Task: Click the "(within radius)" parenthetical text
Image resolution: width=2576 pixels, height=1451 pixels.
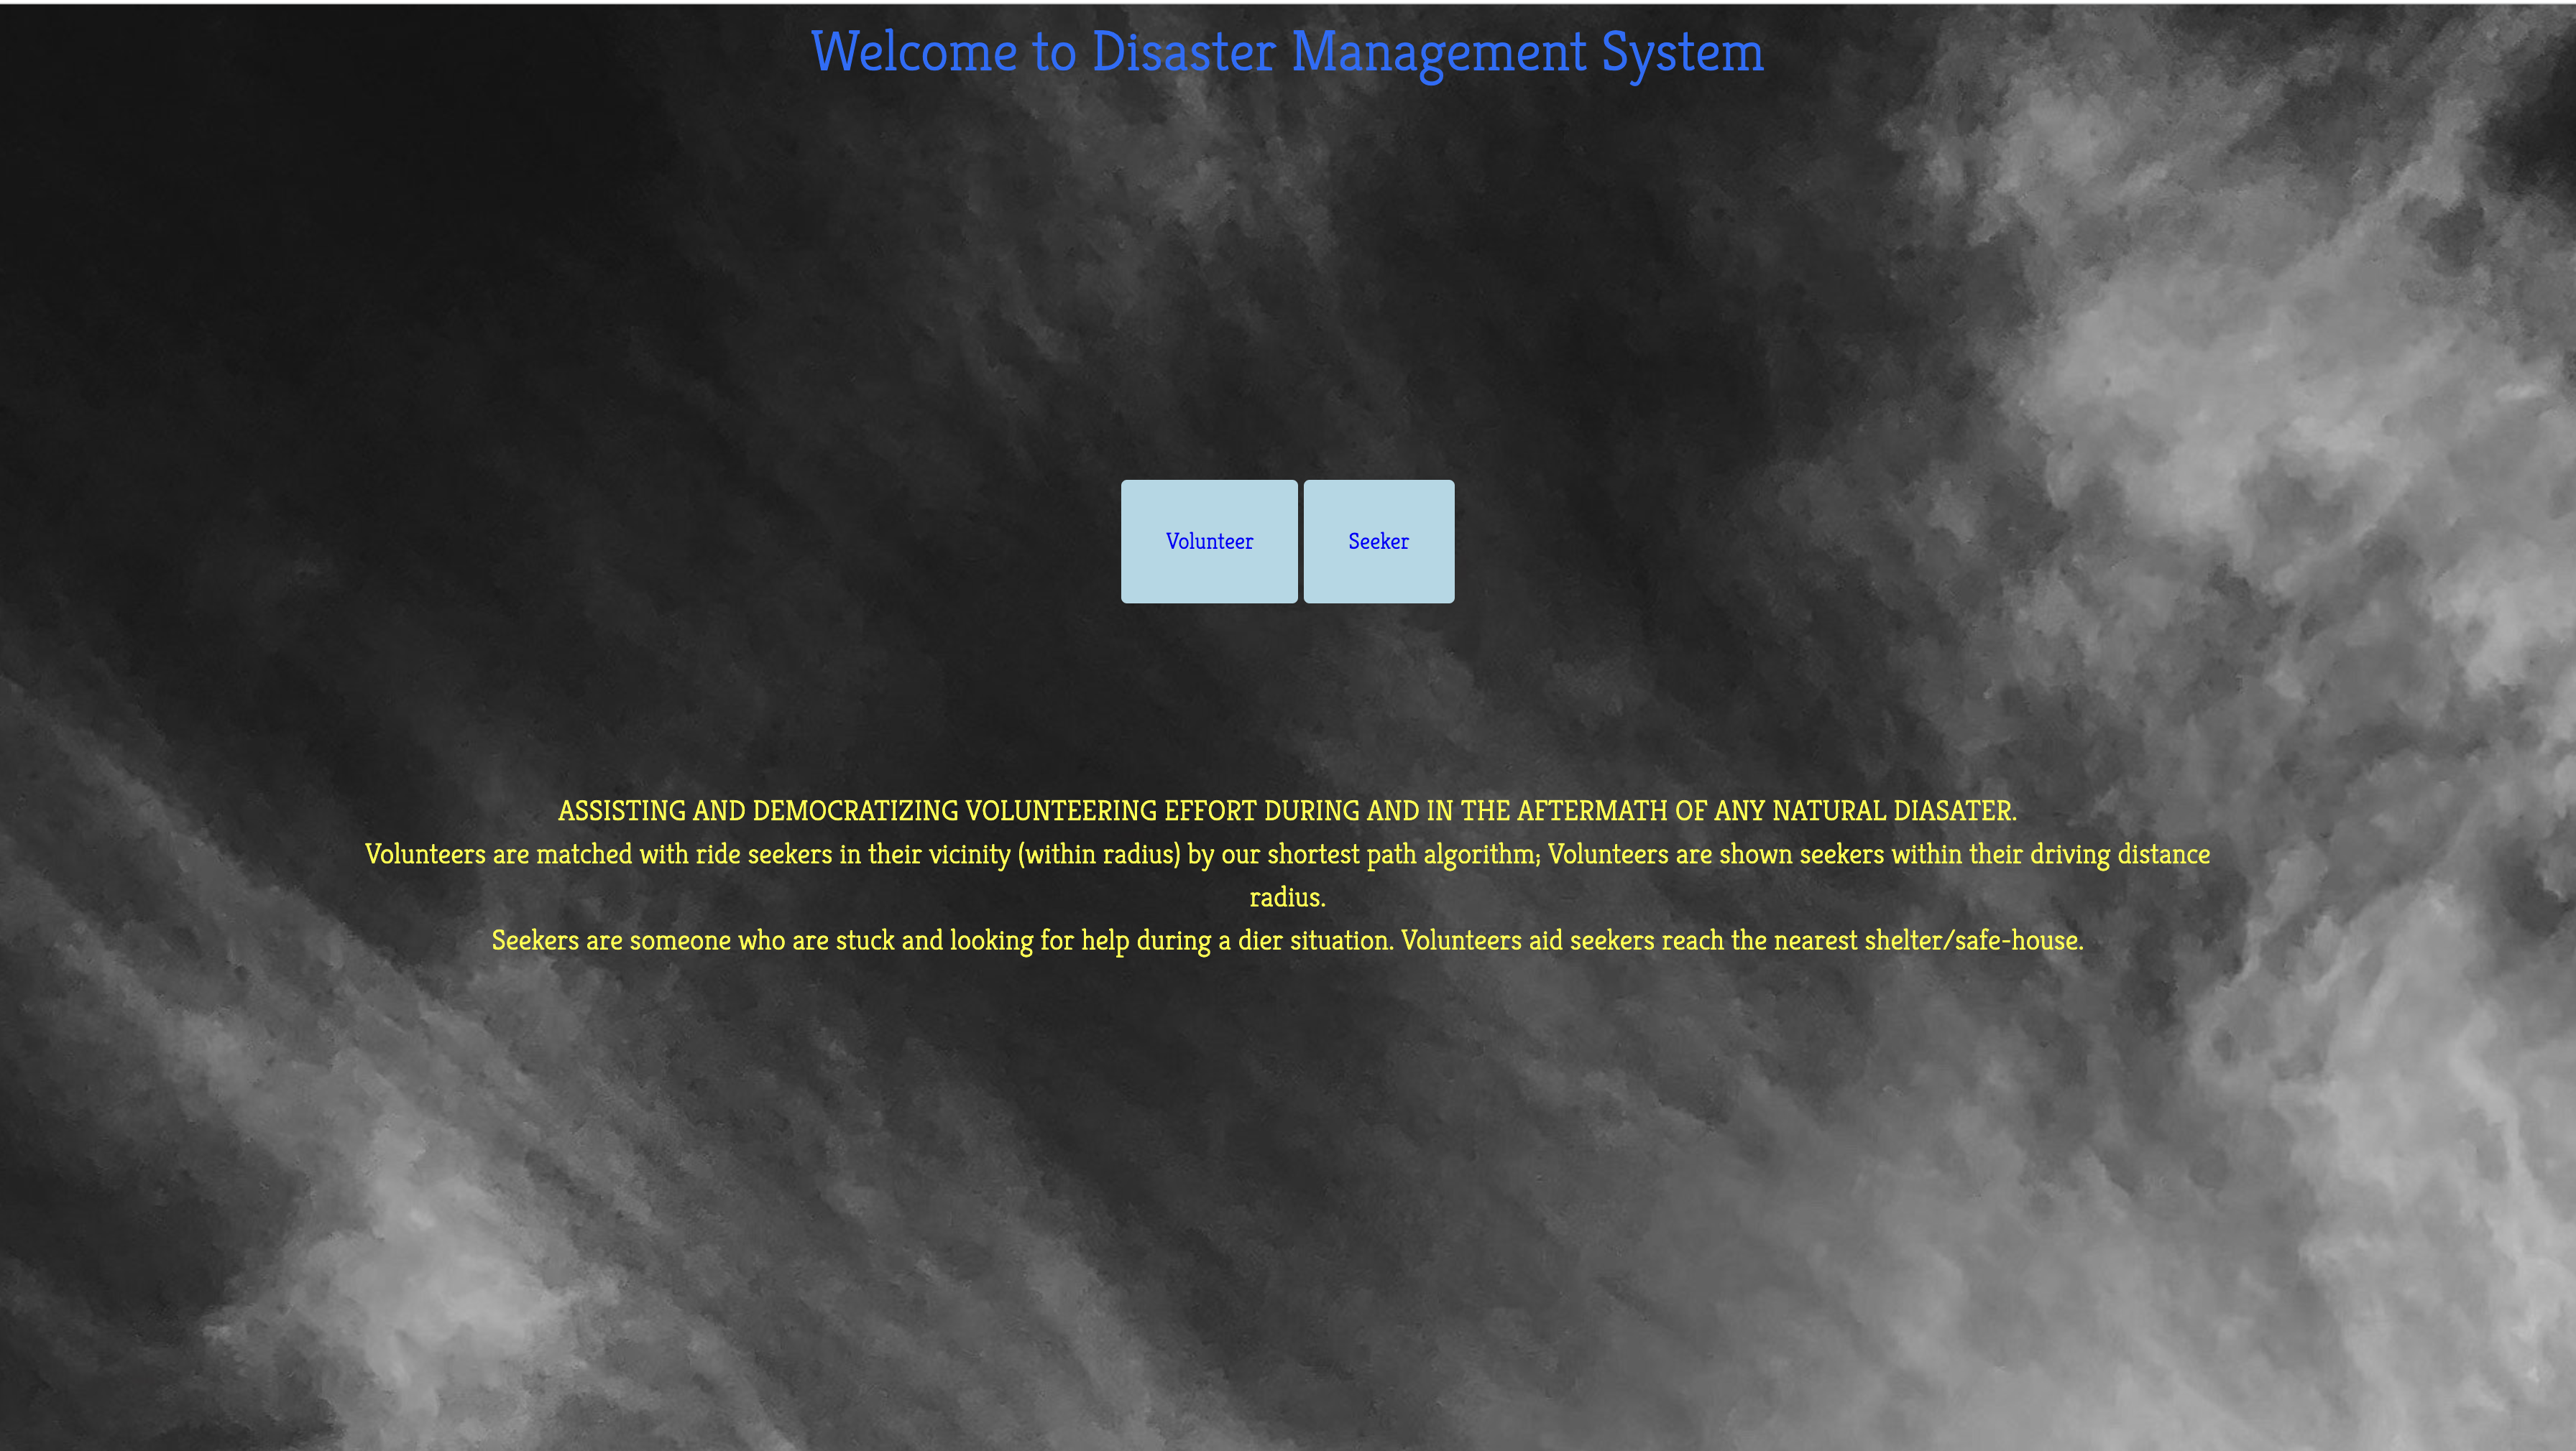Action: click(1099, 856)
